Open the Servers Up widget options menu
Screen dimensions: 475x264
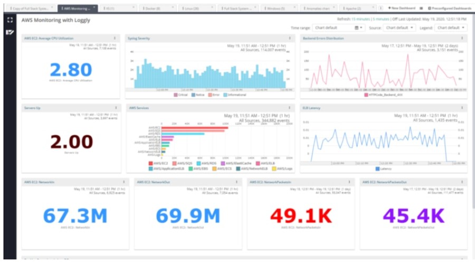point(116,108)
